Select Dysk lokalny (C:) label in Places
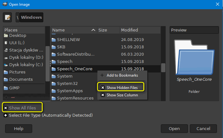The height and width of the screenshot is (138, 223). pyautogui.click(x=26, y=65)
